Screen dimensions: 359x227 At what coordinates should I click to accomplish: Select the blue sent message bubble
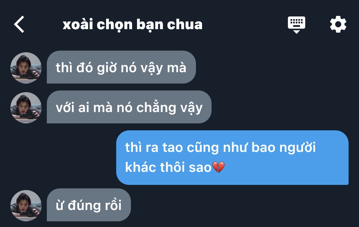(x=232, y=158)
